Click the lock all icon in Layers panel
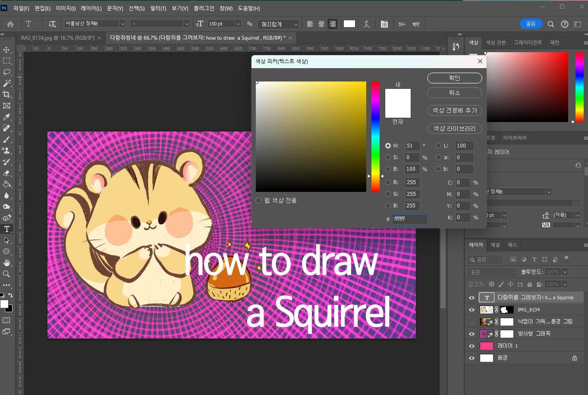588x395 pixels. (x=530, y=284)
